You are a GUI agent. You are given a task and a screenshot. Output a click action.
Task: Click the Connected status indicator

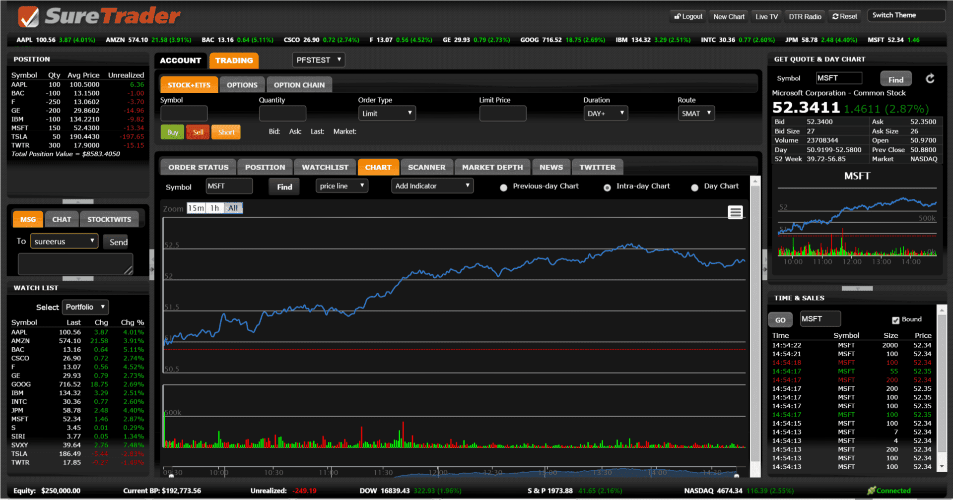coord(889,491)
